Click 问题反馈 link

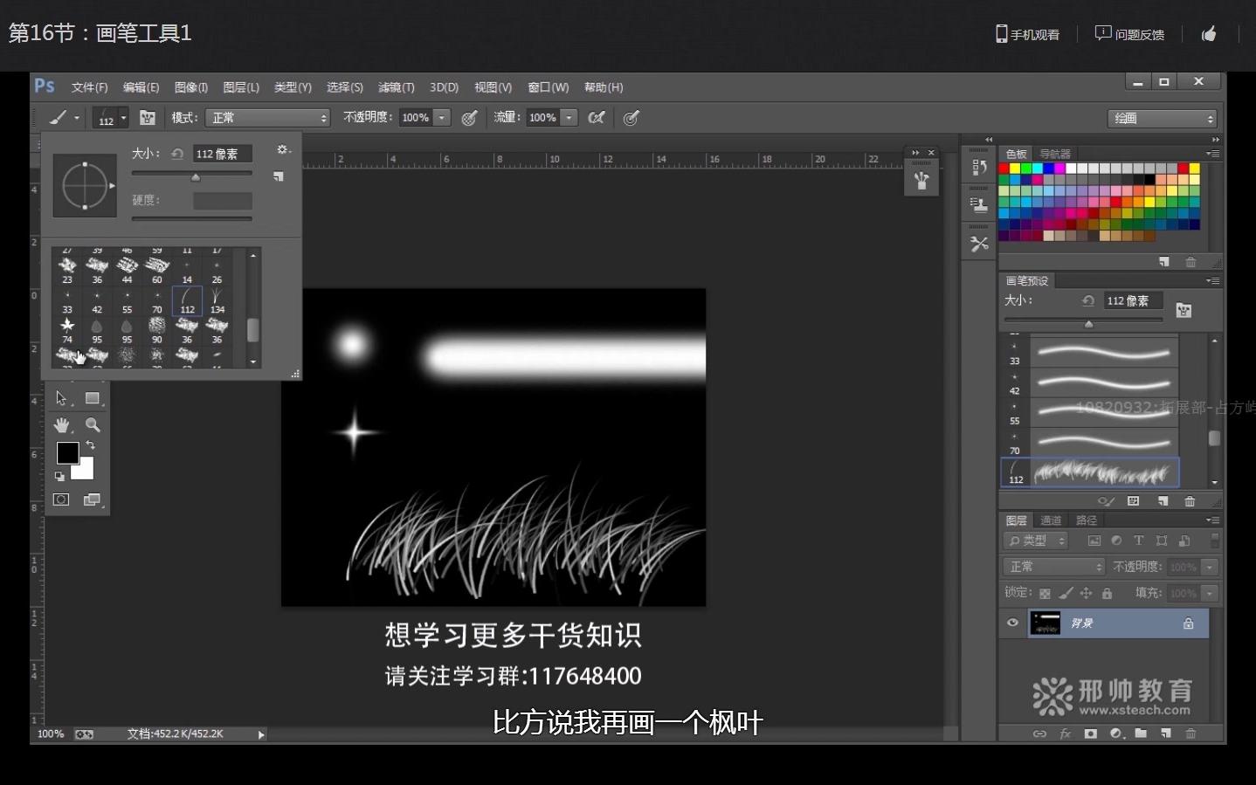pyautogui.click(x=1130, y=34)
